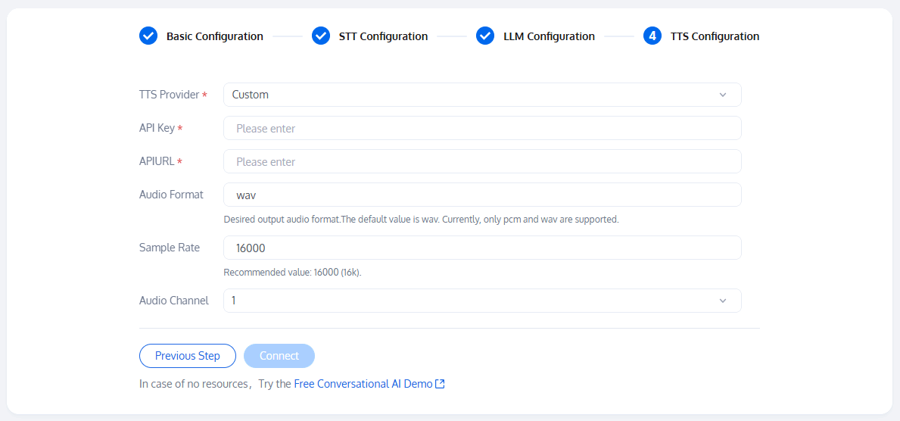The height and width of the screenshot is (421, 900).
Task: Select the TTS Configuration step label
Action: click(715, 36)
